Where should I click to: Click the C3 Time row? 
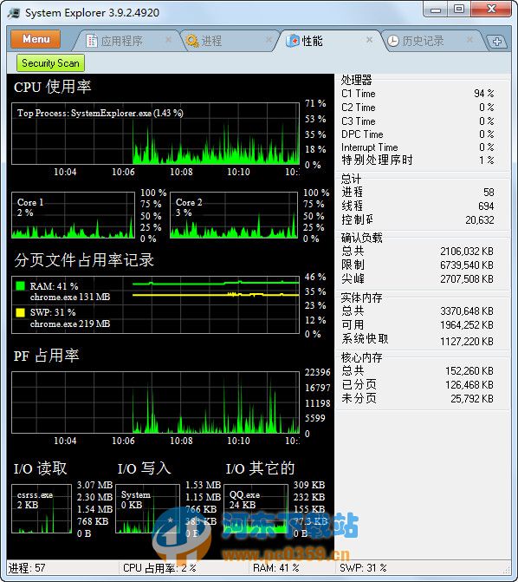pyautogui.click(x=418, y=121)
